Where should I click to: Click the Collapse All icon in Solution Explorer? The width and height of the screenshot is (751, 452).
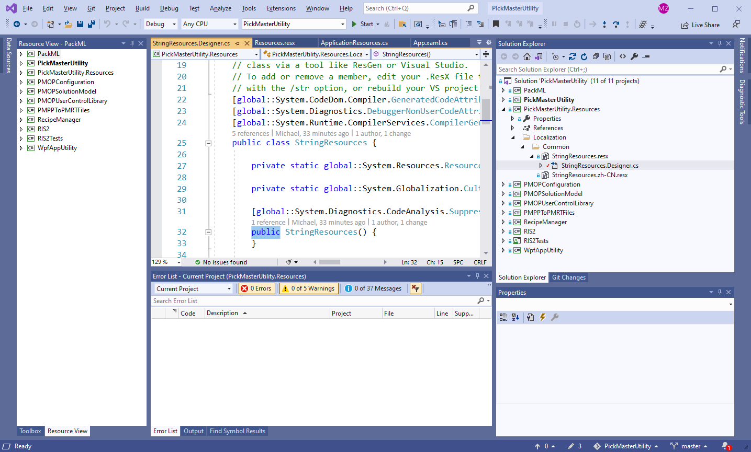pyautogui.click(x=596, y=56)
